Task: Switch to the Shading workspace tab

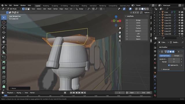Action: (x=84, y=6)
